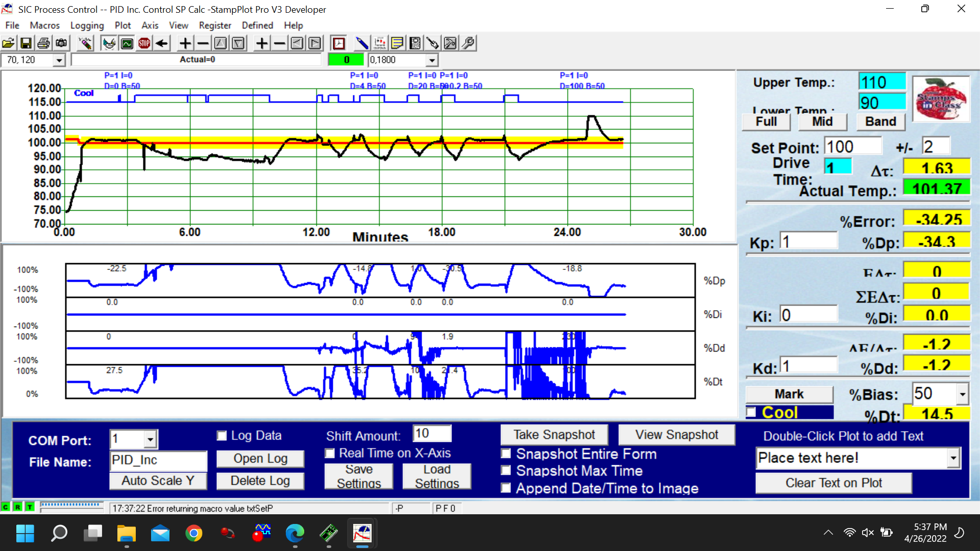Open the Logging menu
Screen dimensions: 980x551
pos(87,26)
